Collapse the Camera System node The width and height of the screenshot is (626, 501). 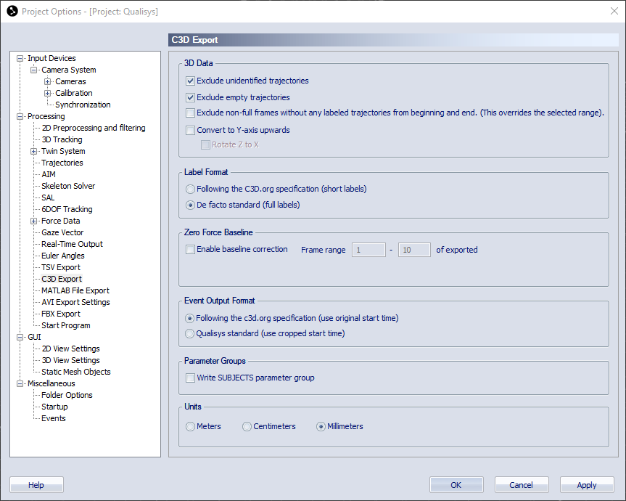click(x=33, y=70)
